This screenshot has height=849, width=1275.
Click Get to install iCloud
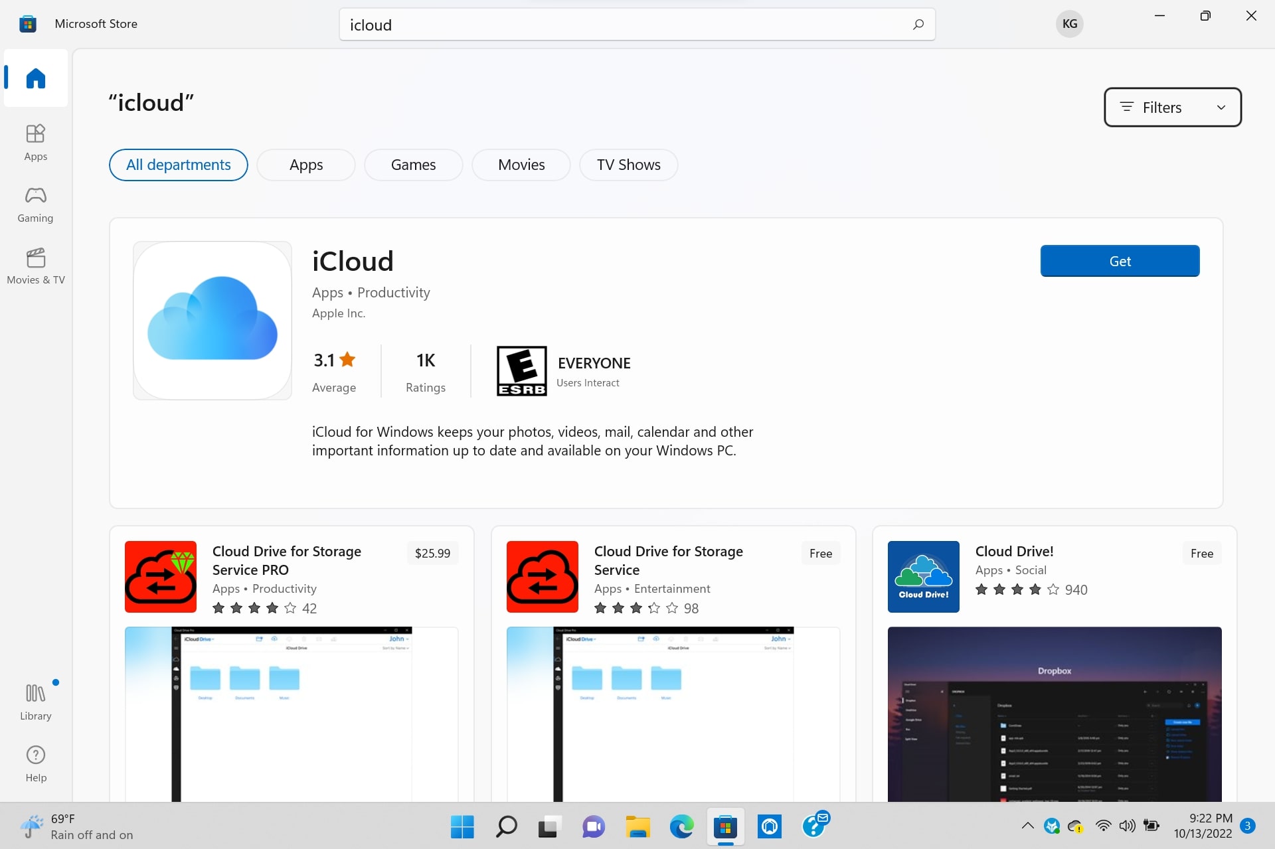point(1120,261)
